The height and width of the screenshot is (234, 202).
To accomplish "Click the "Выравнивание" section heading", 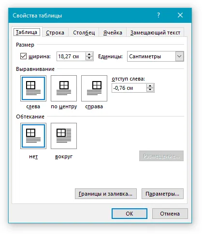I will click(x=35, y=69).
